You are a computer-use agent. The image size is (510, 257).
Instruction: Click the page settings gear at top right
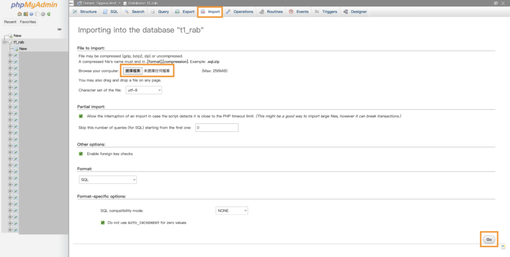pos(496,3)
